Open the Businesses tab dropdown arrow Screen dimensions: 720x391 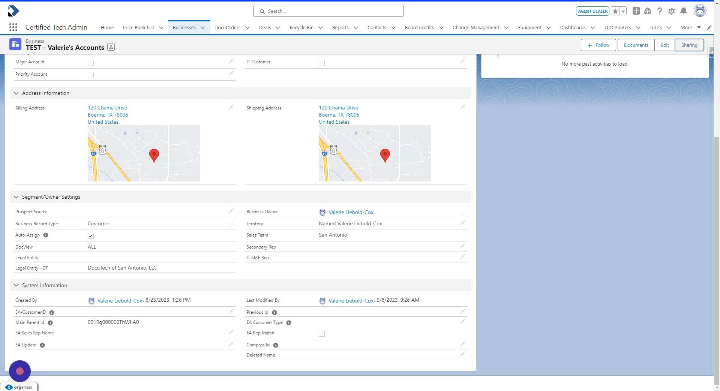click(203, 28)
